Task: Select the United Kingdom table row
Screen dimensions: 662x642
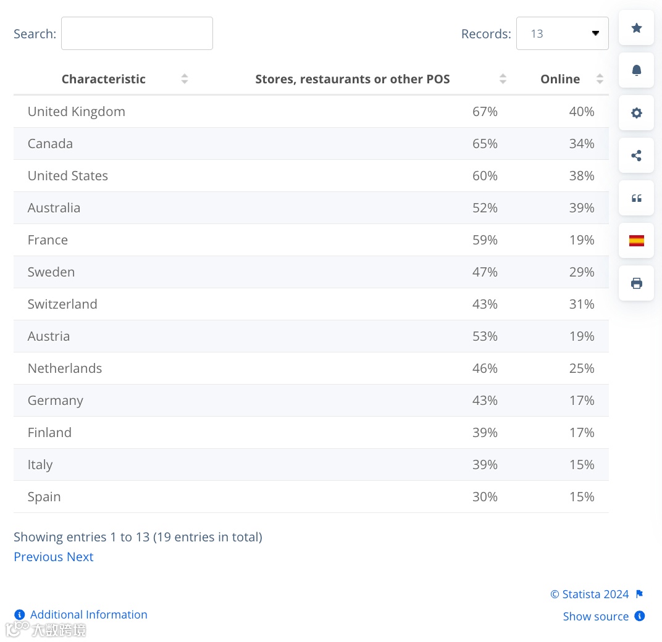Action: pyautogui.click(x=77, y=112)
